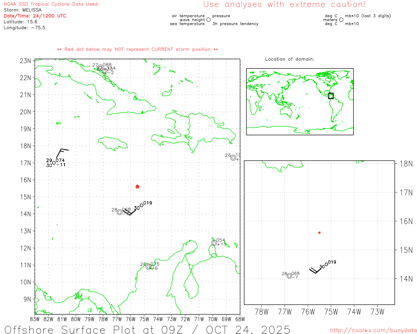Click the '+11' tendency value near 12N
The image size is (417, 334).
pyautogui.click(x=222, y=245)
